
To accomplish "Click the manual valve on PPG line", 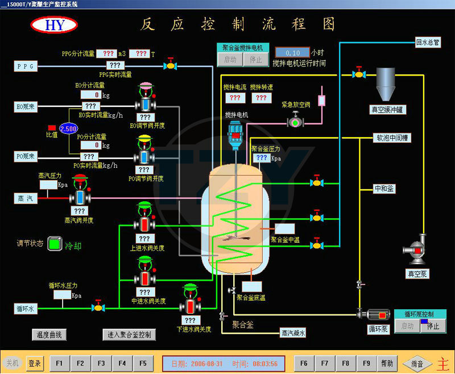I will point(169,66).
